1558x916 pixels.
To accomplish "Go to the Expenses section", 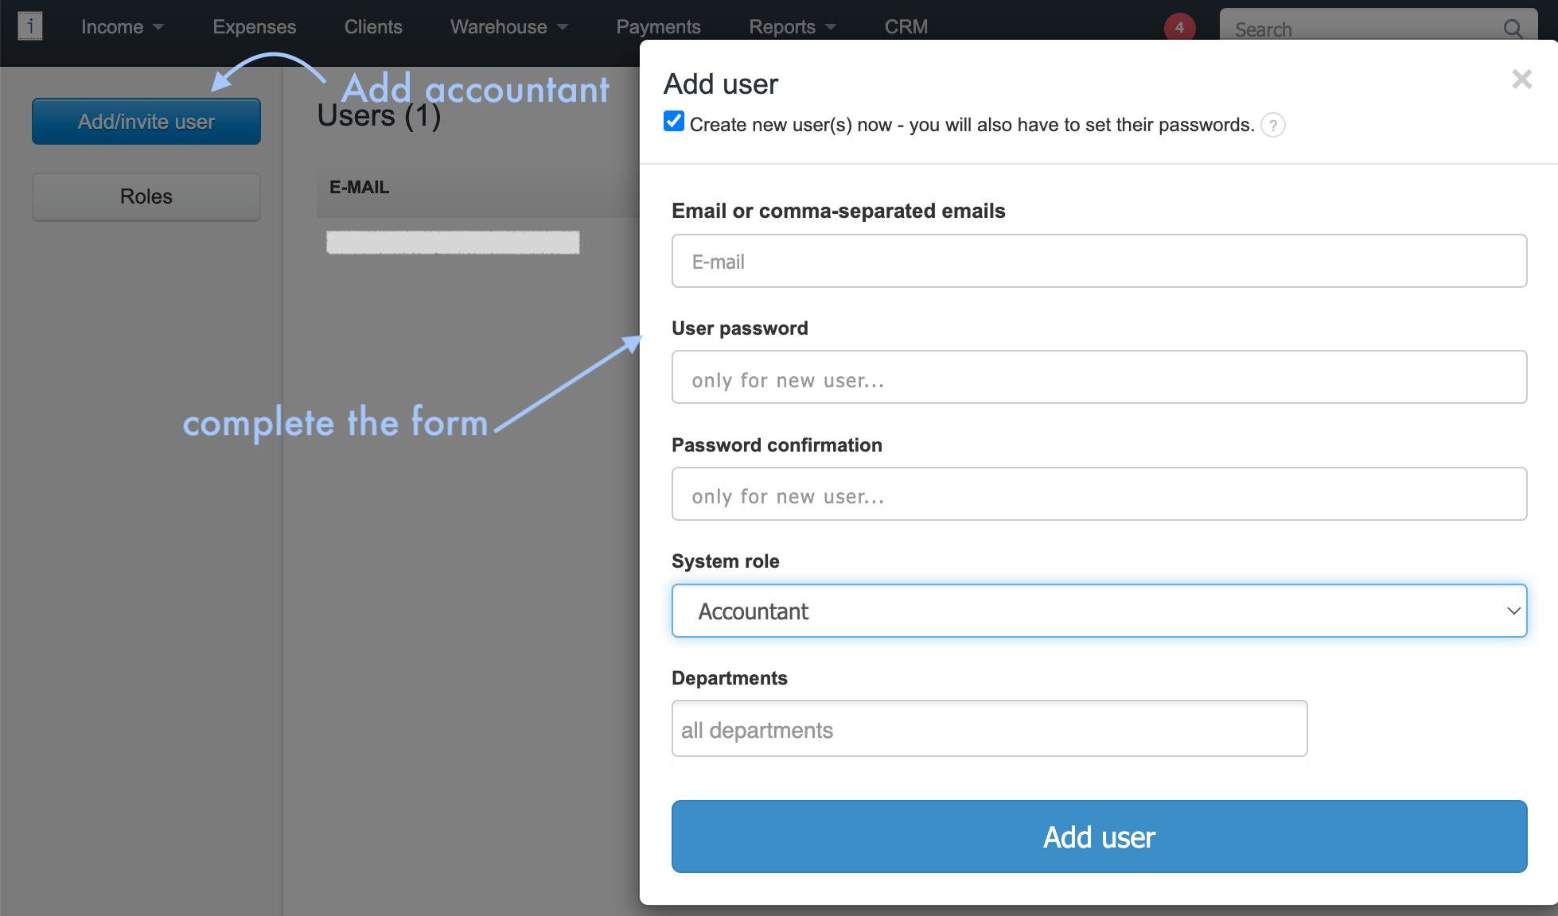I will (254, 27).
